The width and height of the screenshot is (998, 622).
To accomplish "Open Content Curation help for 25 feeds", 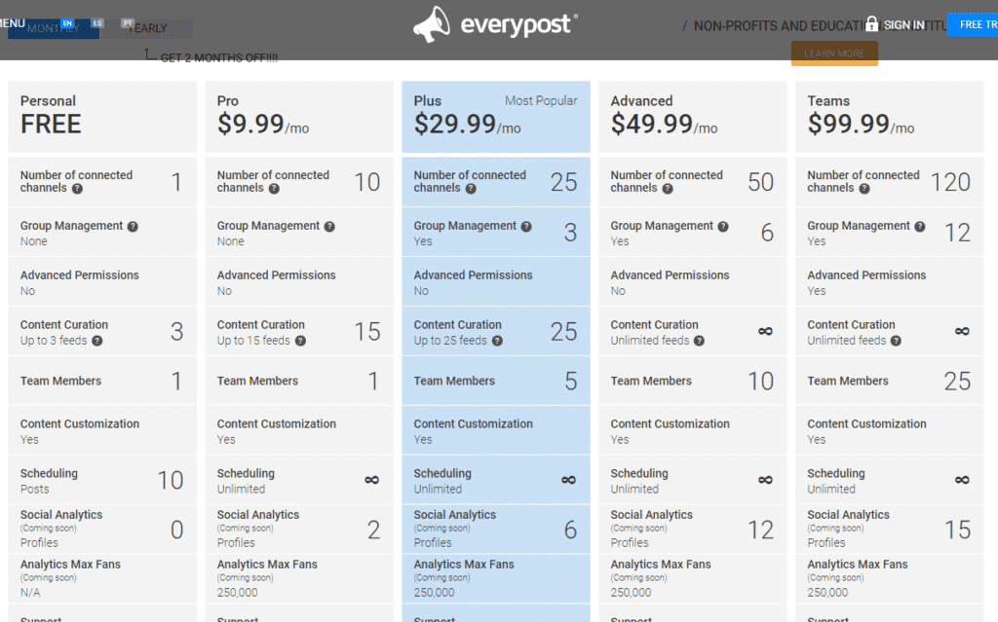I will (x=497, y=341).
